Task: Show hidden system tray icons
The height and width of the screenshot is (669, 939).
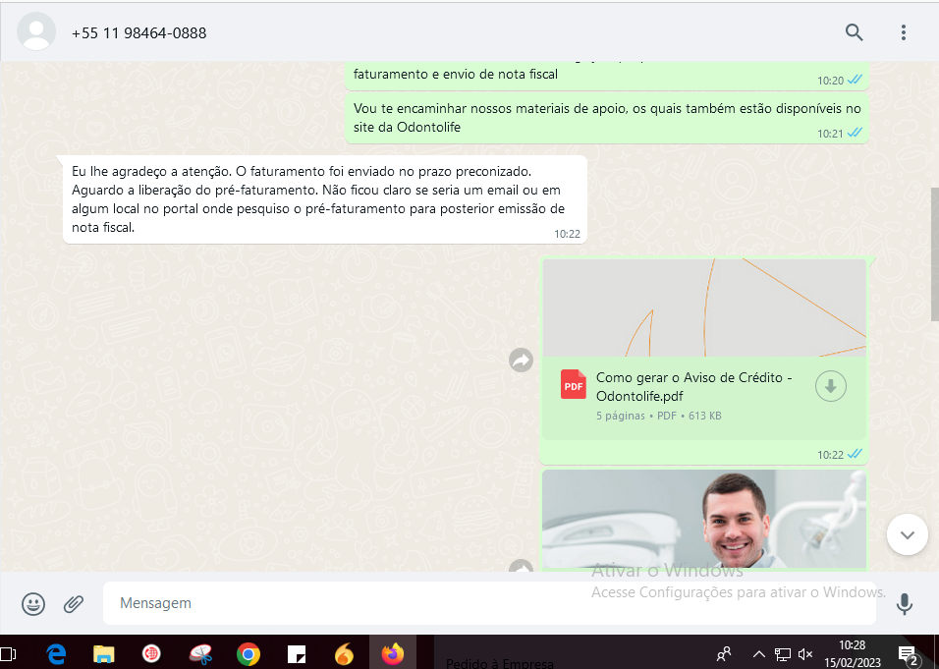Action: (x=758, y=654)
